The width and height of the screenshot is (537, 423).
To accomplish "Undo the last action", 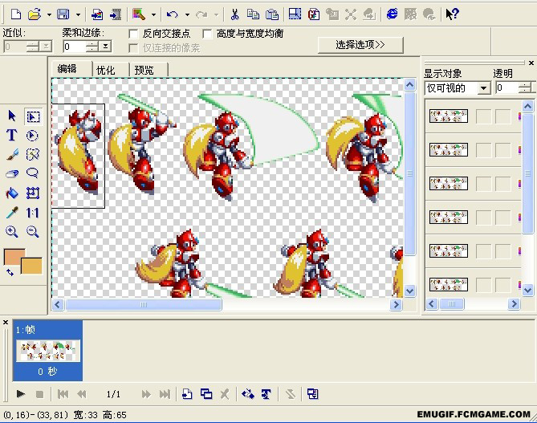I will [173, 14].
